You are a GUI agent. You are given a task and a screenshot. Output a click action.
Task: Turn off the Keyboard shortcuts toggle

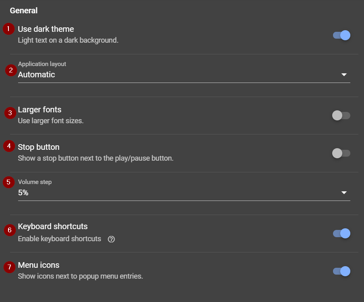point(341,234)
